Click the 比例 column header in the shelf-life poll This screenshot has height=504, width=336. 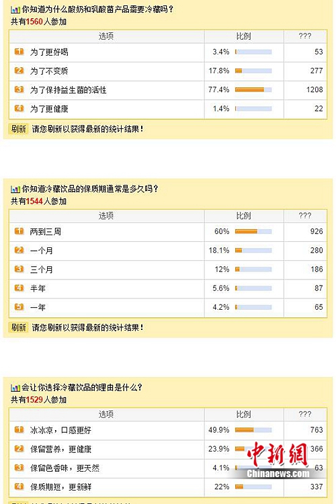243,216
